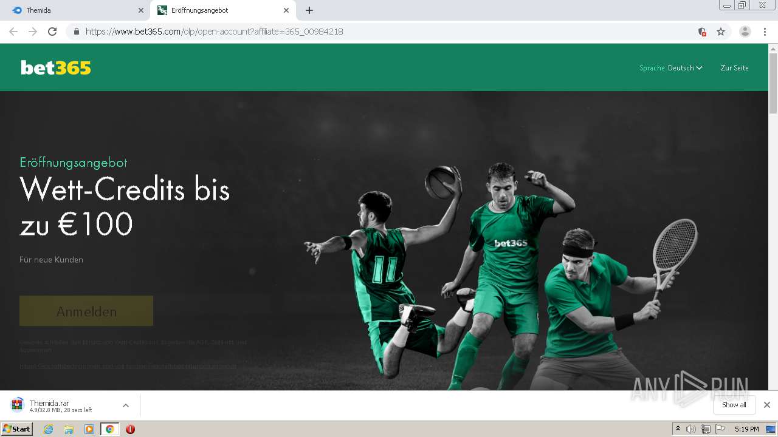The image size is (778, 437).
Task: Open the volume speaker tray icon
Action: coord(691,429)
